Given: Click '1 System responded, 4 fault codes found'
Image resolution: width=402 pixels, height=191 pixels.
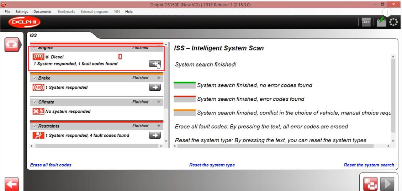Looking at the screenshot, I should point(87,136).
